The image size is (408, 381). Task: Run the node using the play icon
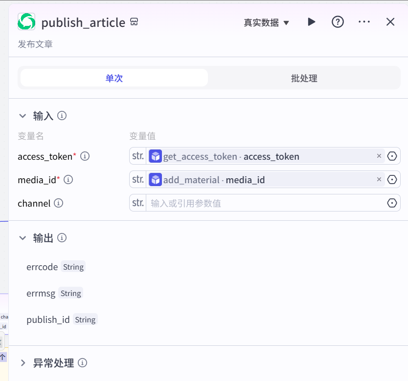pyautogui.click(x=312, y=21)
